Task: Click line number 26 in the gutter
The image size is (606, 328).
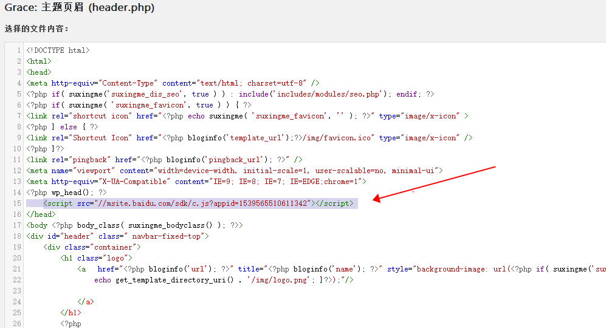Action: tap(18, 324)
